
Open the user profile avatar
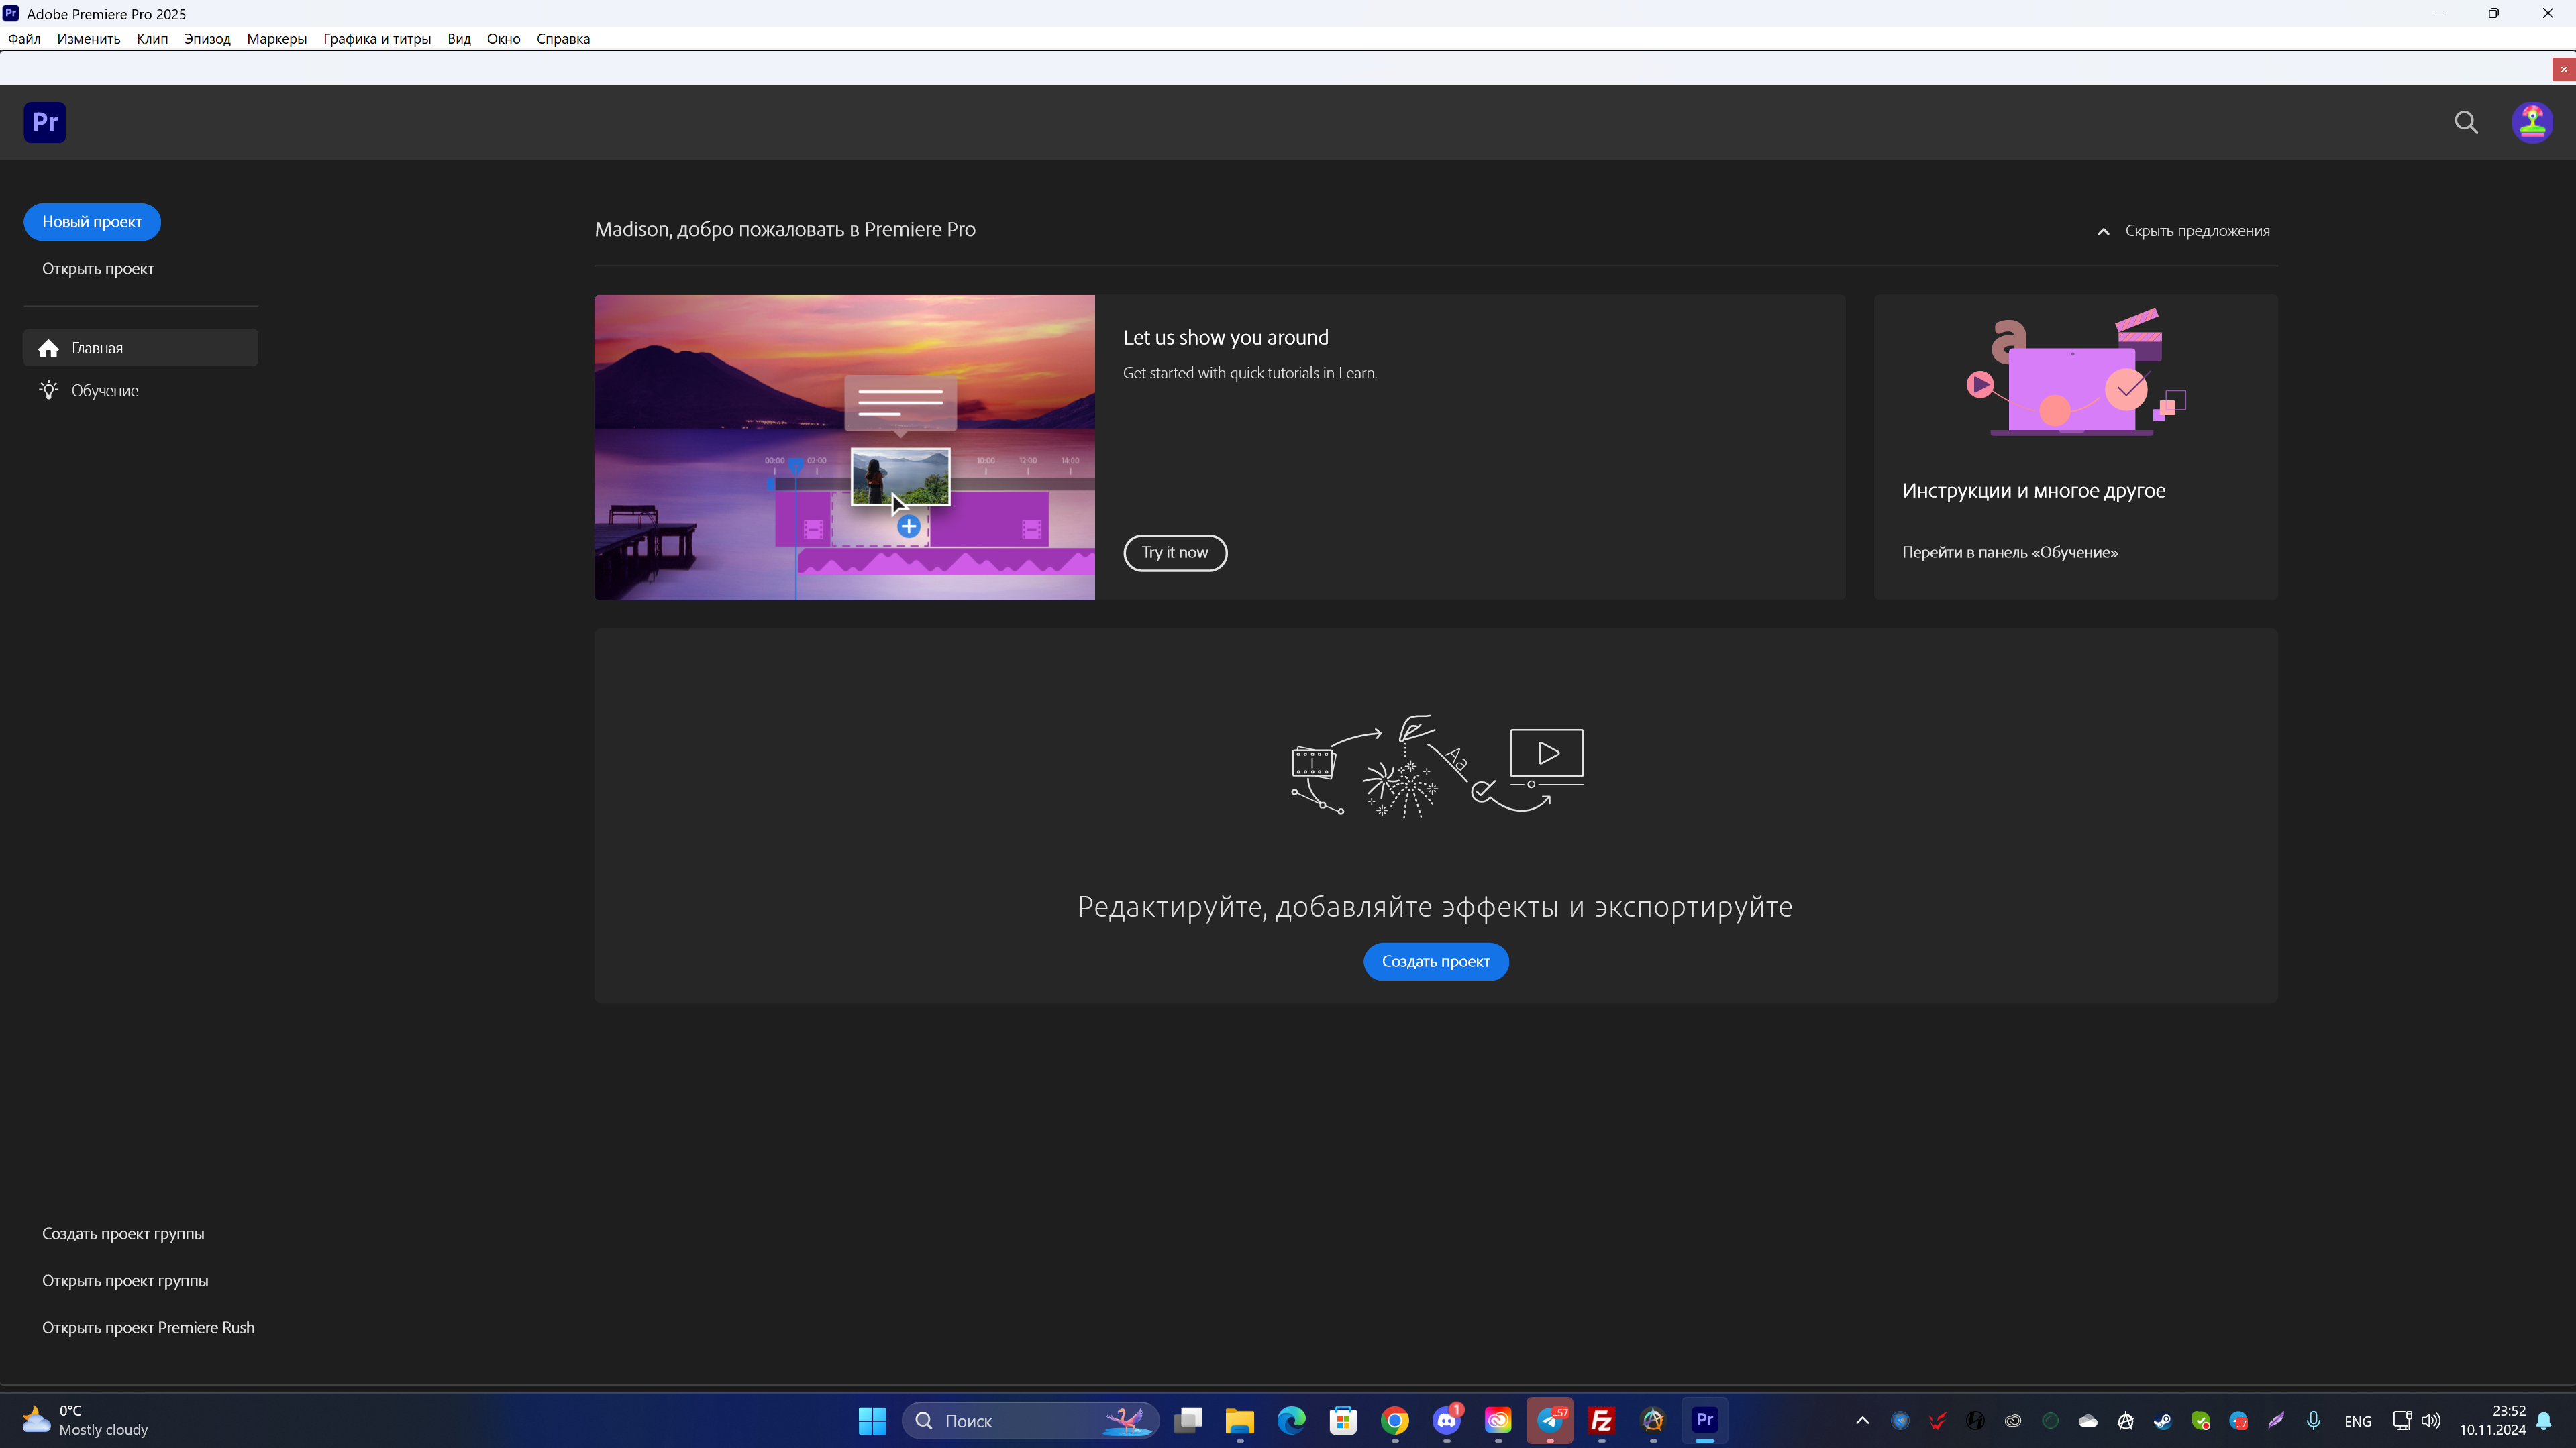pos(2532,122)
